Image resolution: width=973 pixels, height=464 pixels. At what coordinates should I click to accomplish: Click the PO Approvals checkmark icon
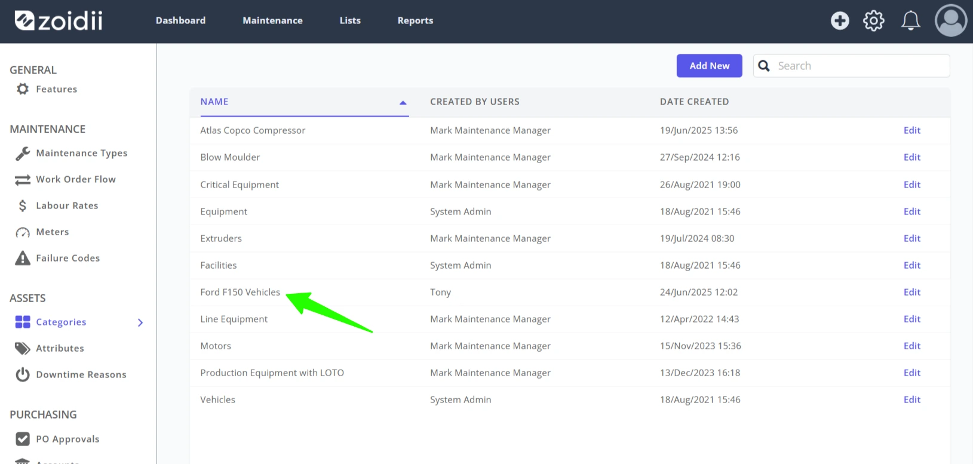pyautogui.click(x=23, y=439)
